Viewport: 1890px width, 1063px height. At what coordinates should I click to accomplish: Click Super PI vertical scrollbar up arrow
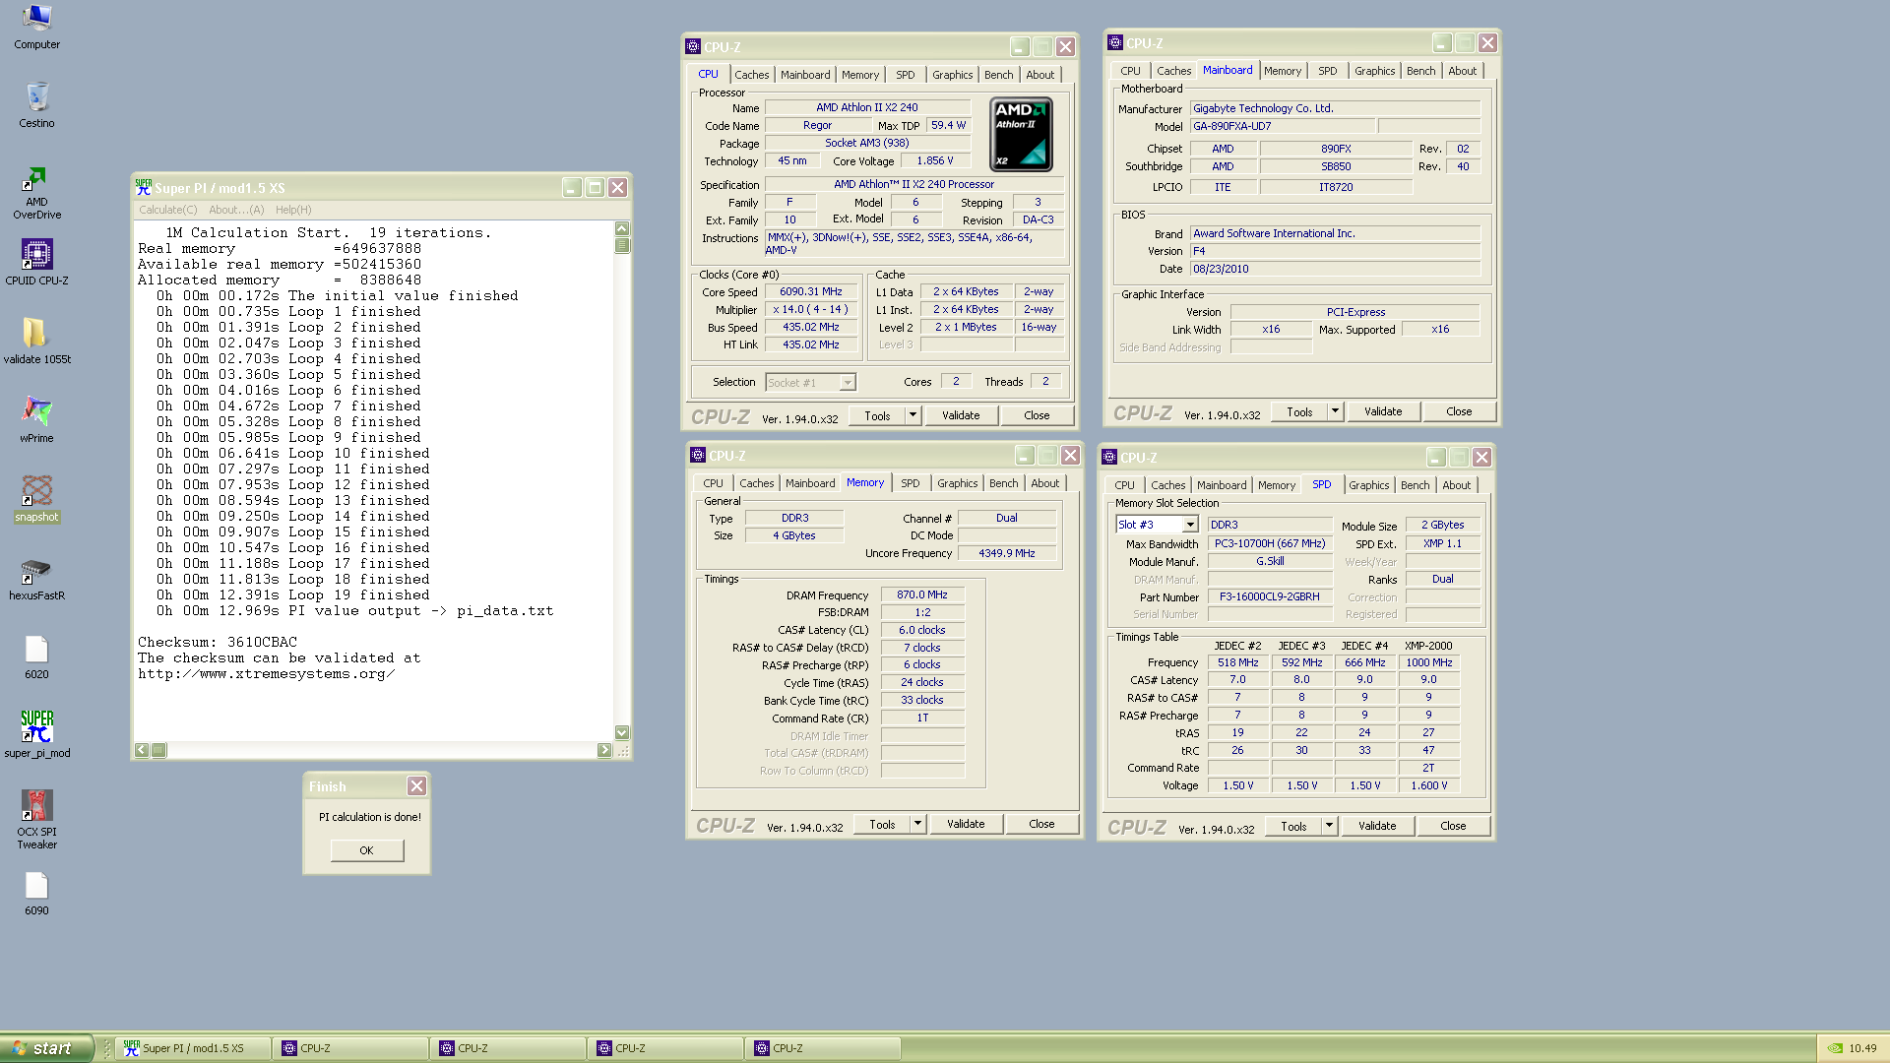pos(621,228)
